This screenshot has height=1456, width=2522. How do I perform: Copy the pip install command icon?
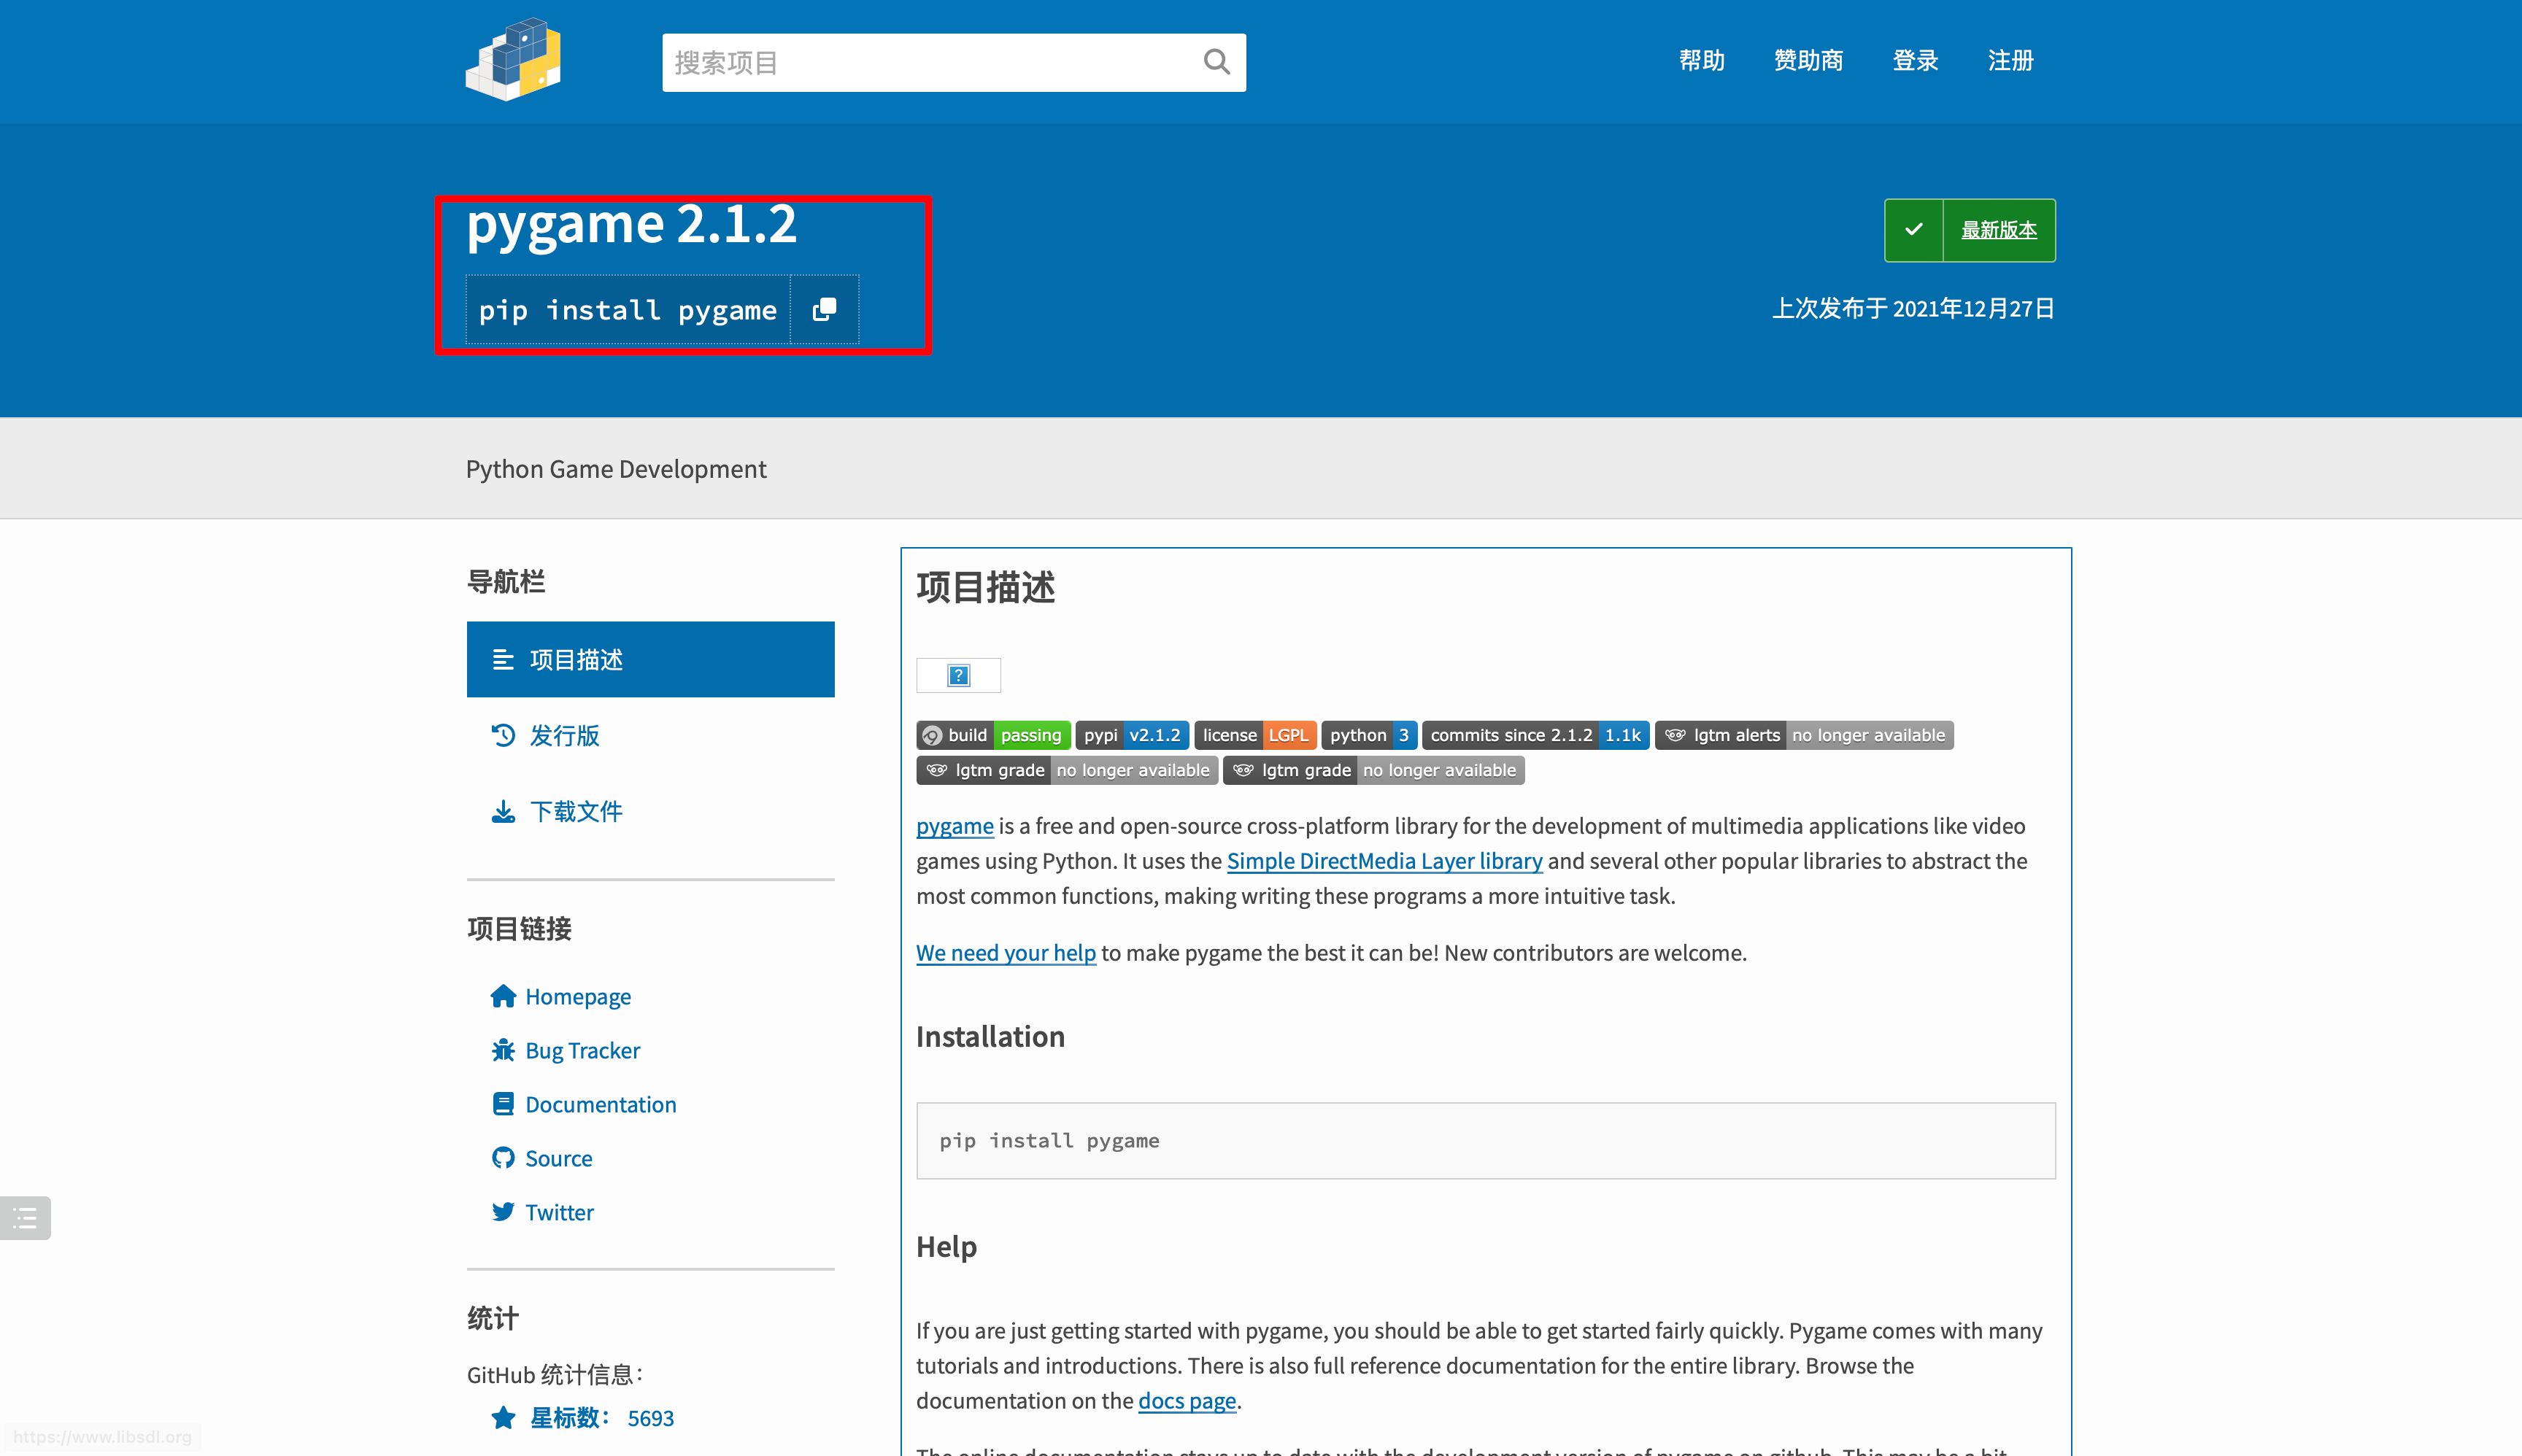tap(825, 310)
